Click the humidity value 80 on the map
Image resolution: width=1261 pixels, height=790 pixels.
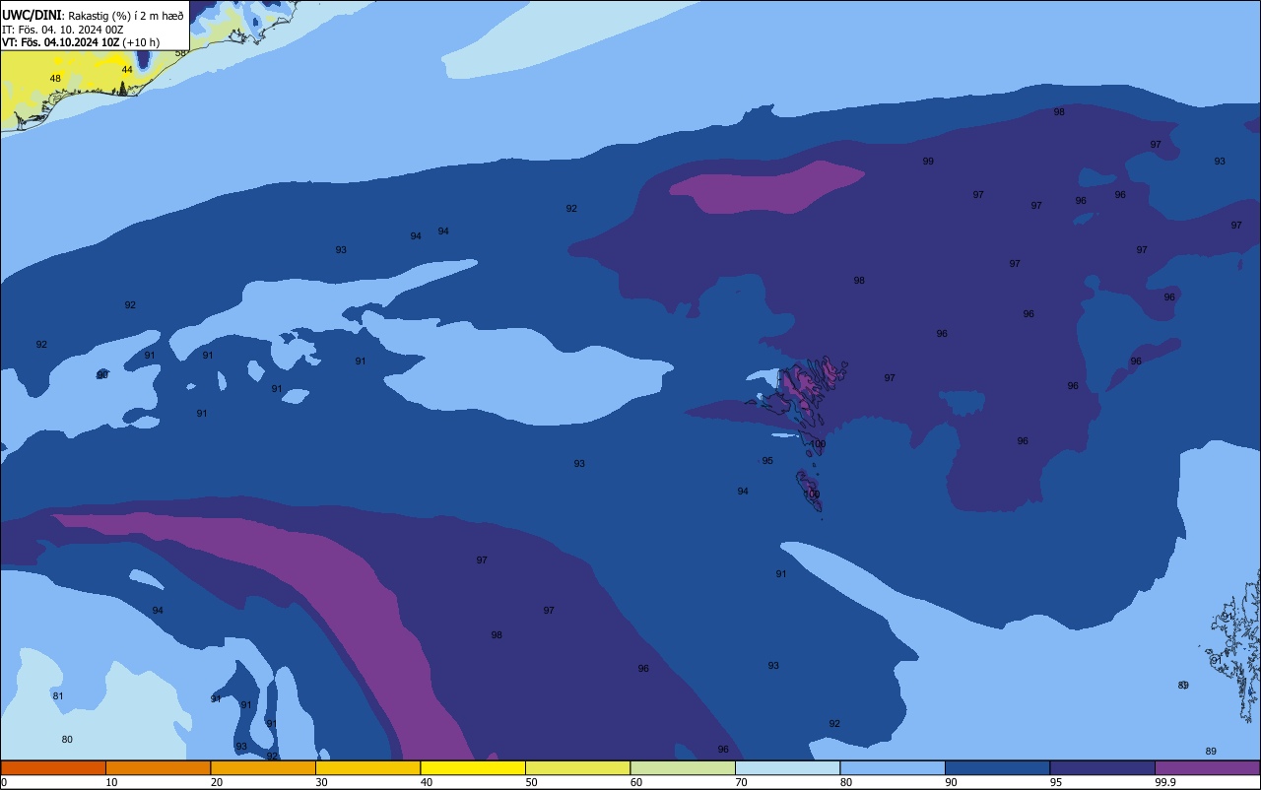(x=67, y=740)
